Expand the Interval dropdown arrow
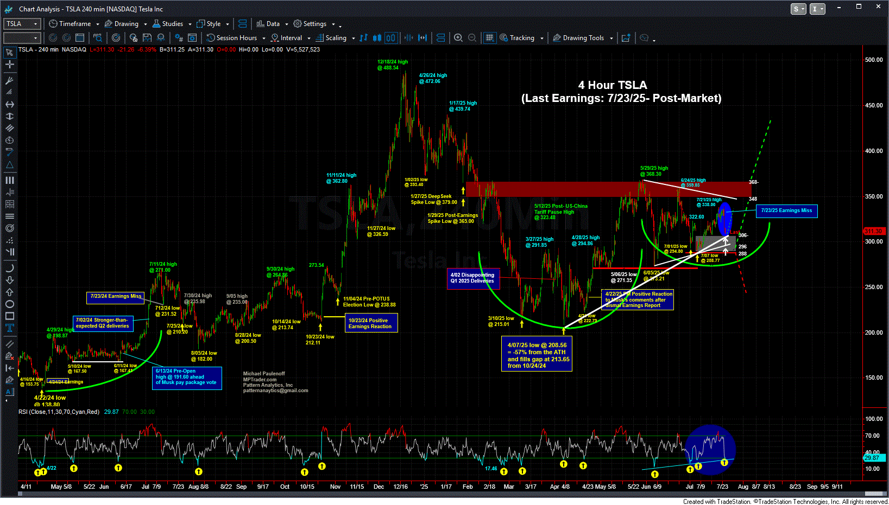 309,38
